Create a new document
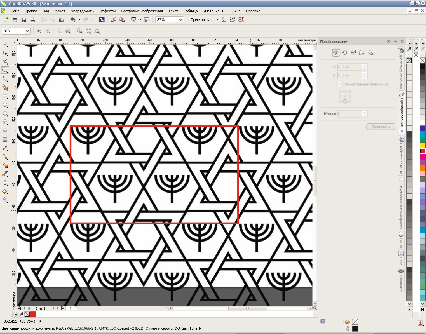The width and height of the screenshot is (426, 334). 6,20
